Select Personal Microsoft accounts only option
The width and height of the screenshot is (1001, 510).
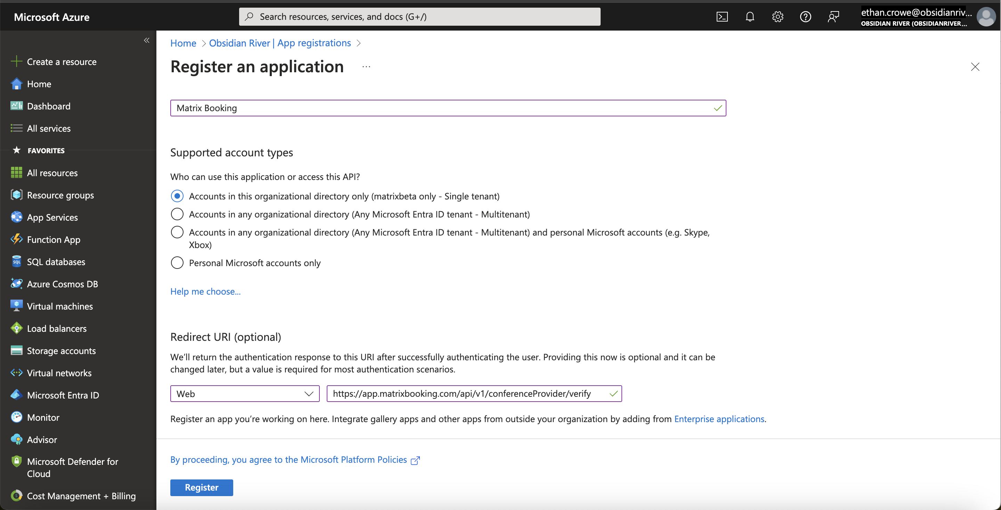click(177, 263)
